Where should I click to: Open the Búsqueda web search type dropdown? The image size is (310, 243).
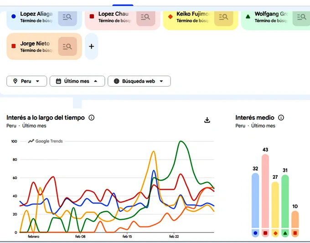tap(139, 81)
